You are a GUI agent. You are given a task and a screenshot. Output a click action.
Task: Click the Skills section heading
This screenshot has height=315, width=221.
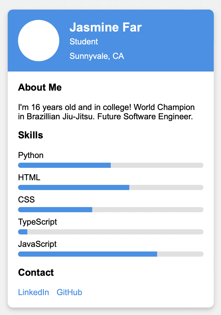[x=30, y=135]
